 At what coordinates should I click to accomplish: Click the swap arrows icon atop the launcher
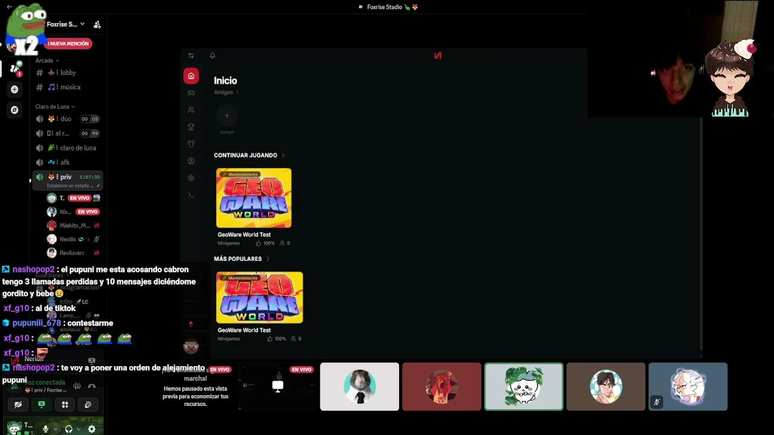pos(191,56)
